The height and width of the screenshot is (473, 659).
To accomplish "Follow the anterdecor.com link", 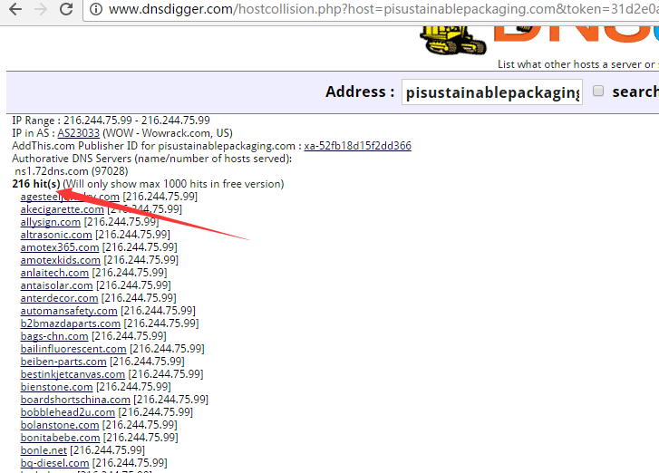I will point(59,298).
